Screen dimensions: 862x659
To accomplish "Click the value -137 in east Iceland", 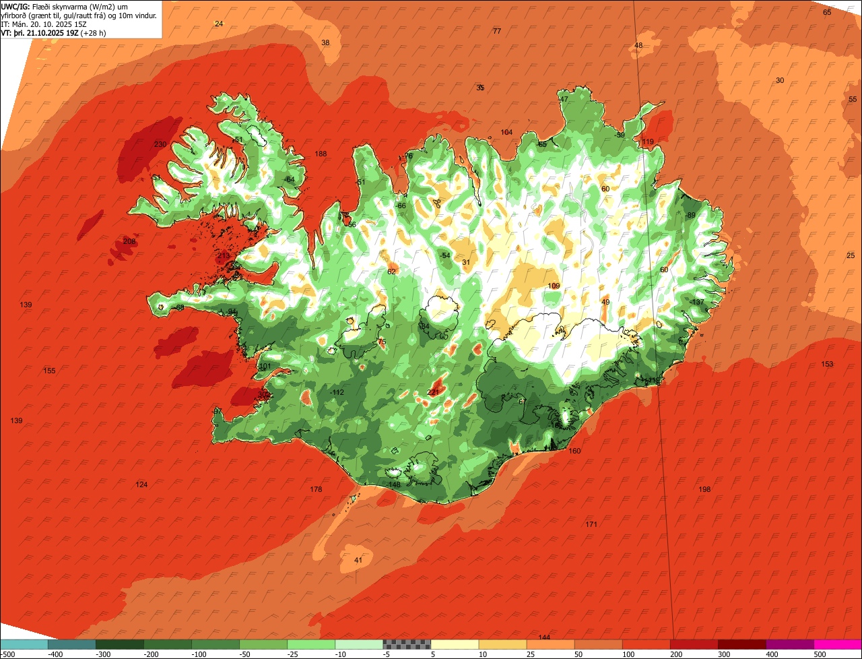I will coord(696,302).
